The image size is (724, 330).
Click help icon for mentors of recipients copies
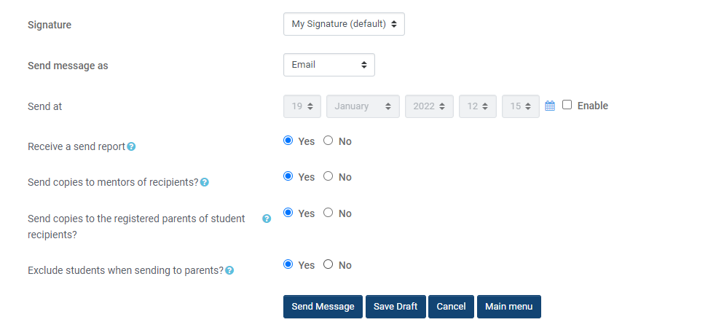[205, 182]
